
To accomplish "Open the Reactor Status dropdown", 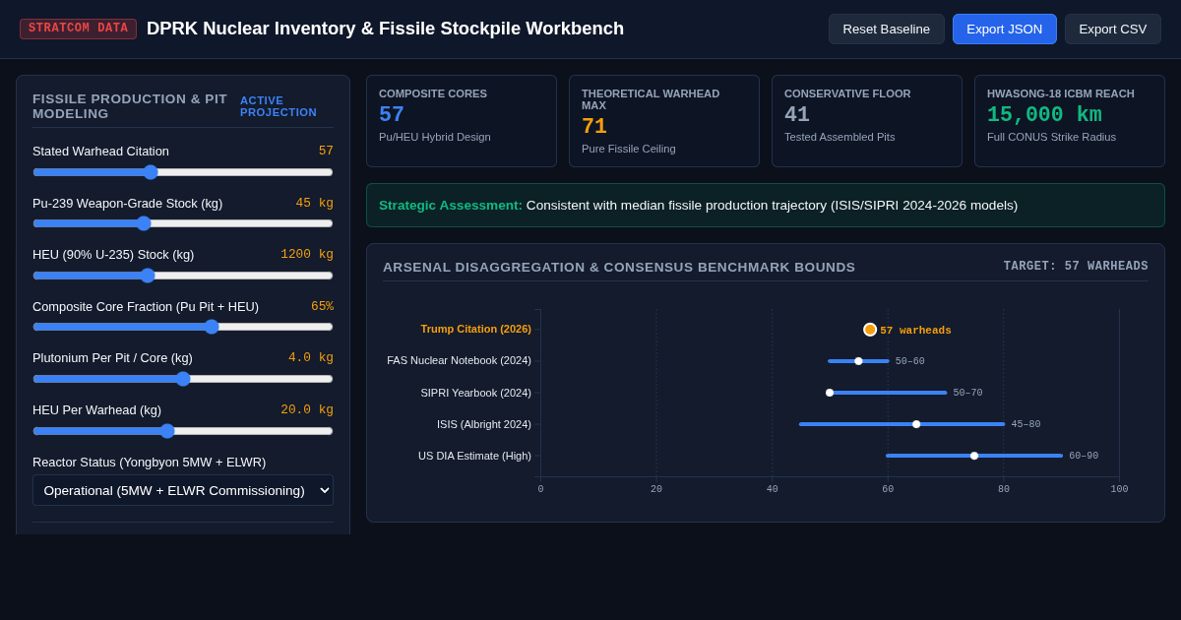I will tap(183, 490).
